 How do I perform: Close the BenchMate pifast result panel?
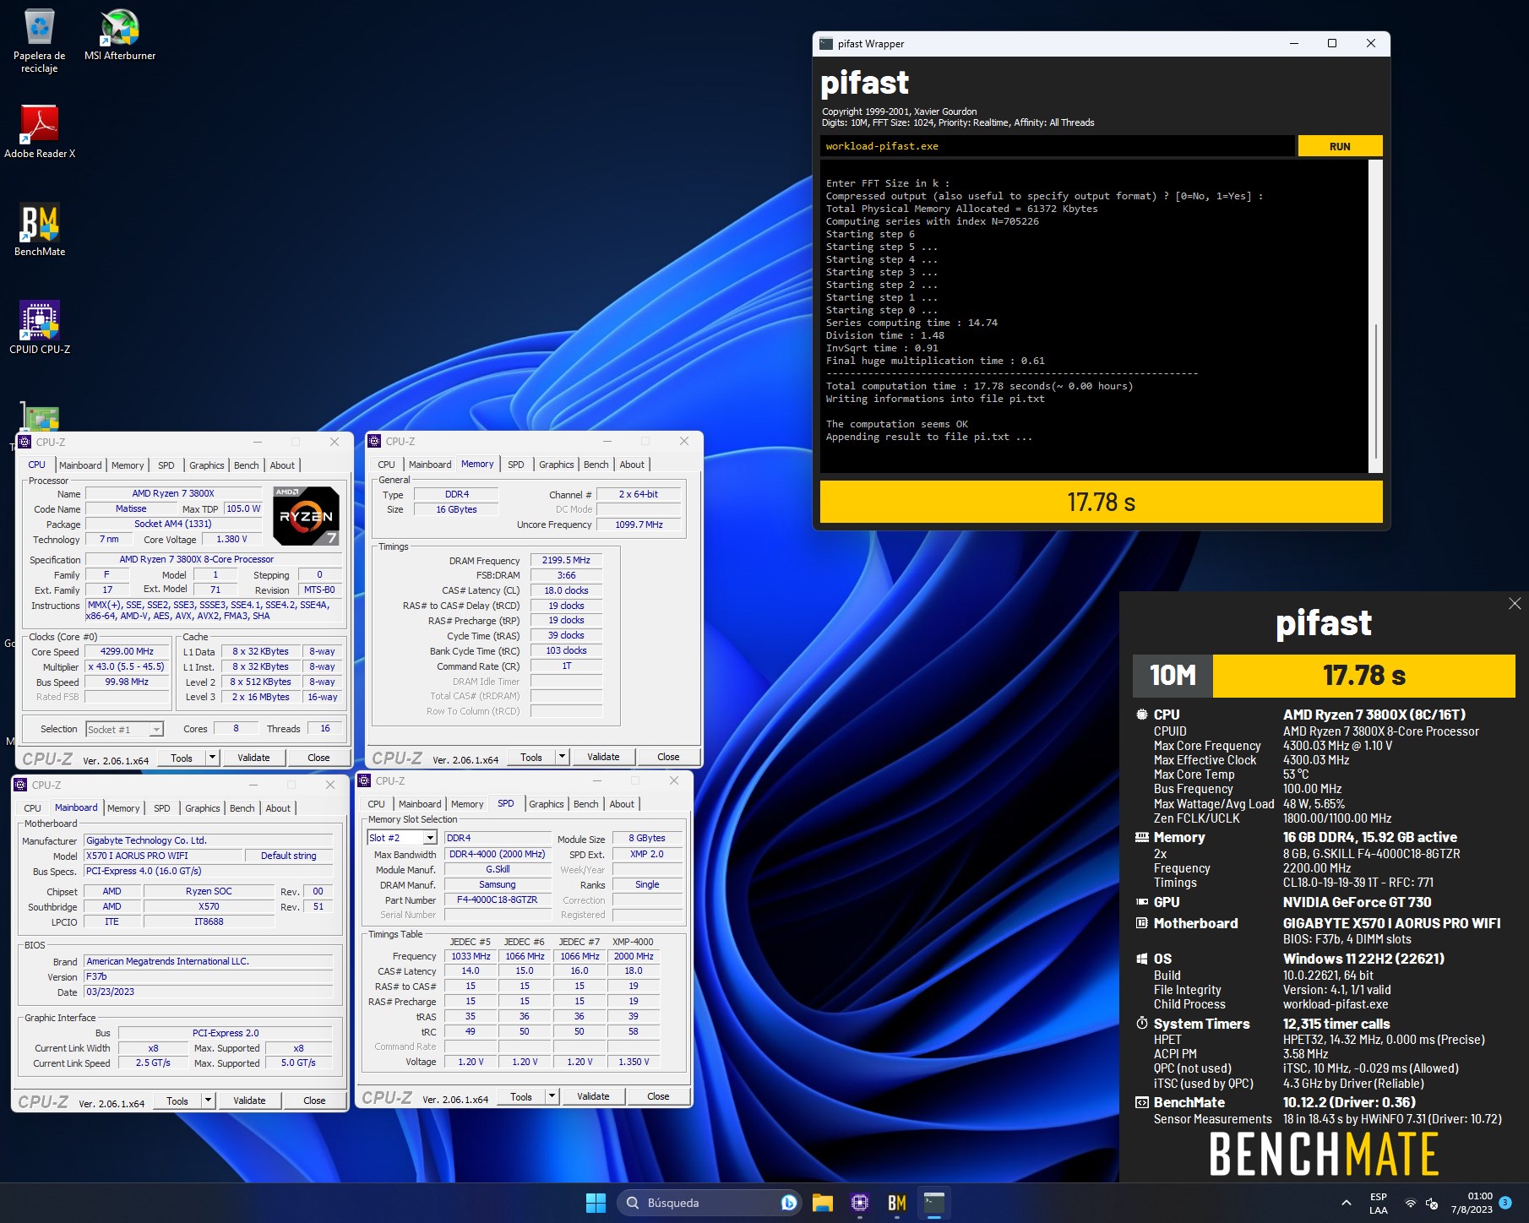tap(1515, 603)
